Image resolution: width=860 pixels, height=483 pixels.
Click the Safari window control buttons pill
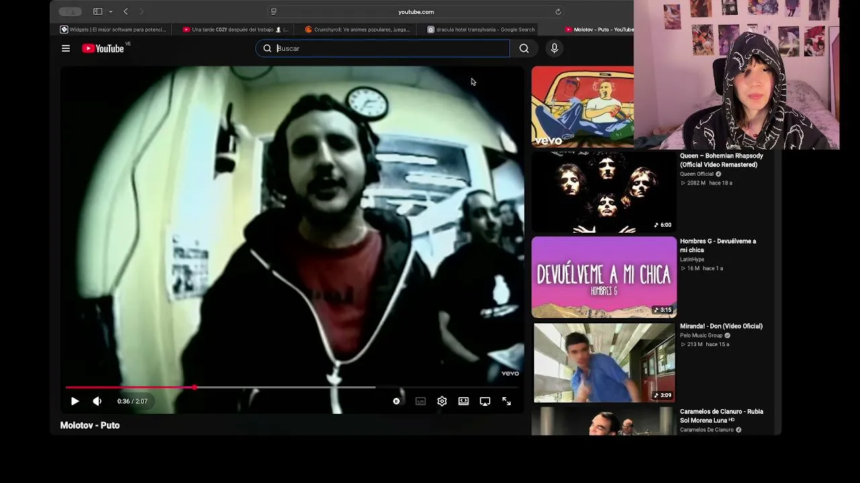coord(70,11)
